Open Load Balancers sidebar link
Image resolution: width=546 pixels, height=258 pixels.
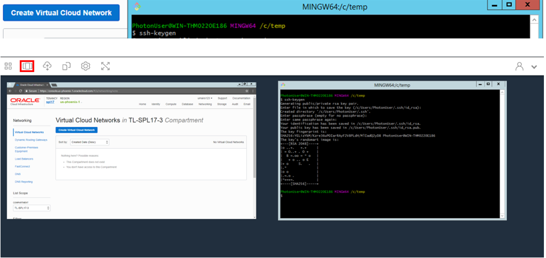tap(24, 159)
